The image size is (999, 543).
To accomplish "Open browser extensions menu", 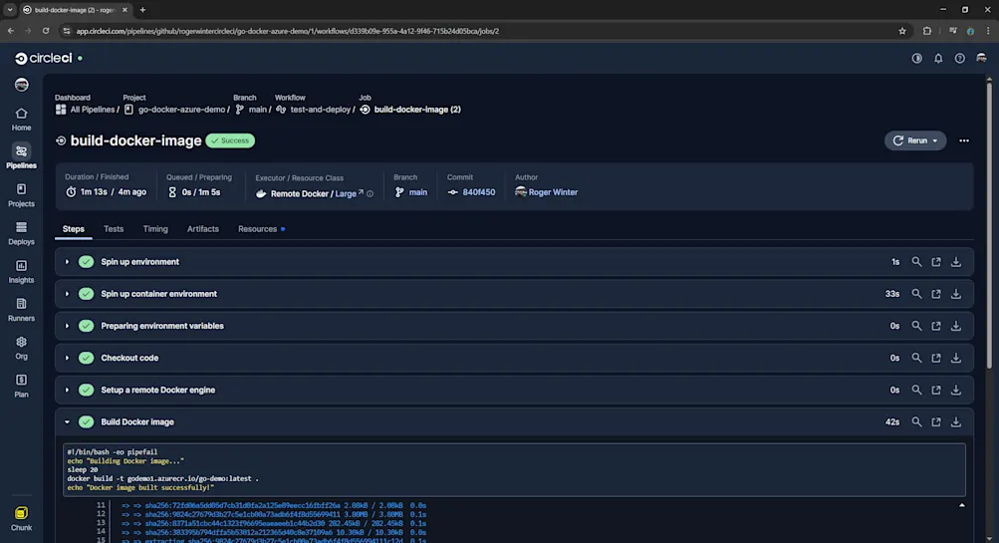I will (927, 31).
